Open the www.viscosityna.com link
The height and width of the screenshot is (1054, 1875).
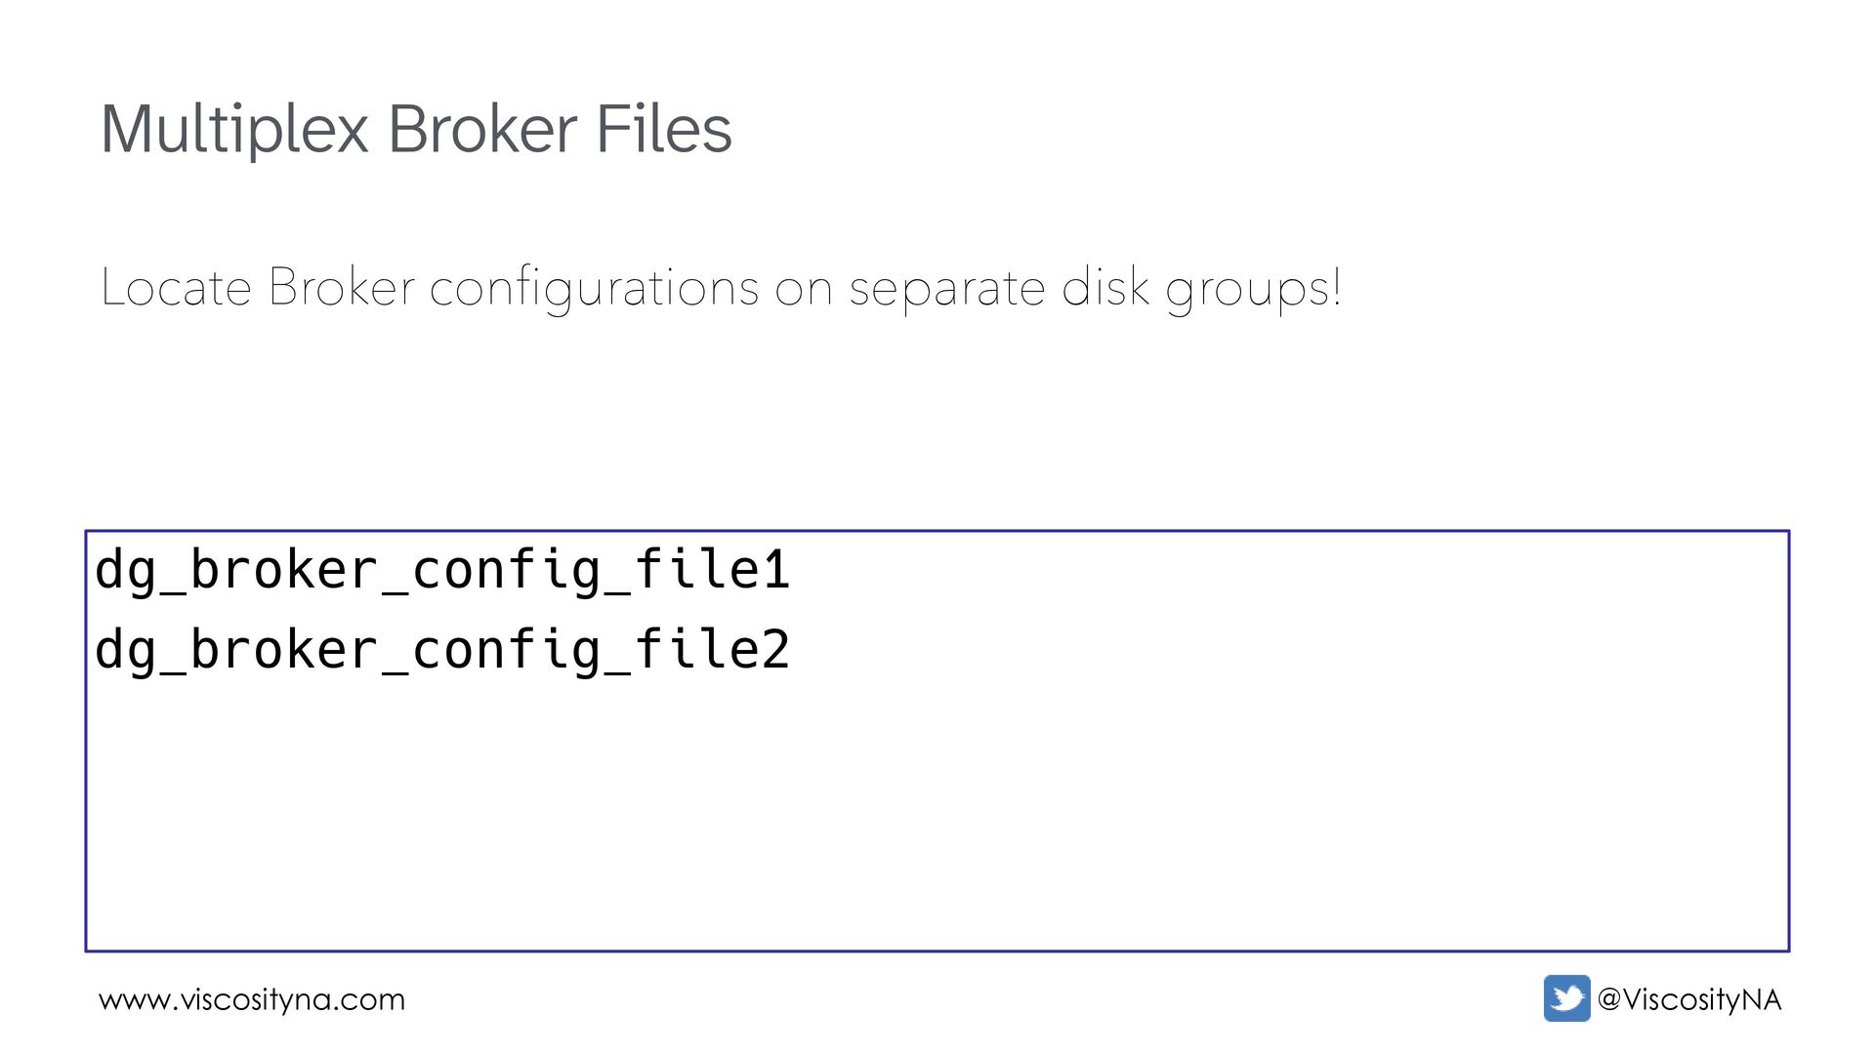pos(252,999)
